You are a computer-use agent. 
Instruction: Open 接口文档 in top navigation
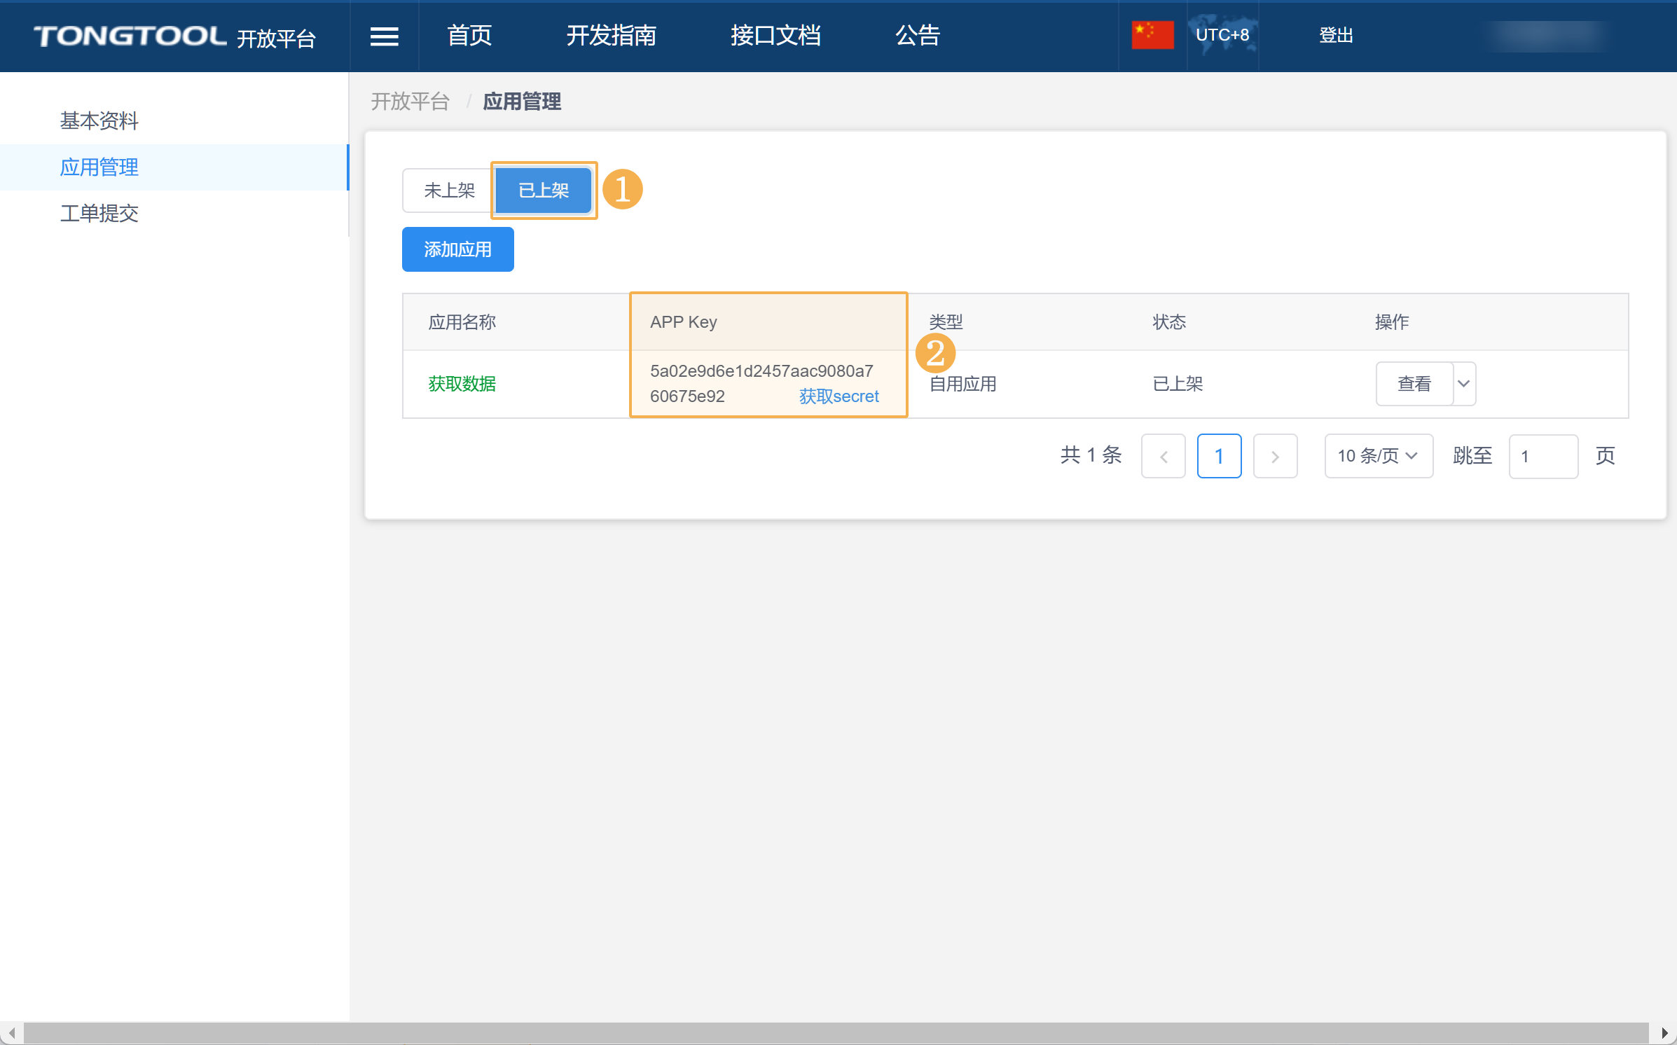click(775, 36)
